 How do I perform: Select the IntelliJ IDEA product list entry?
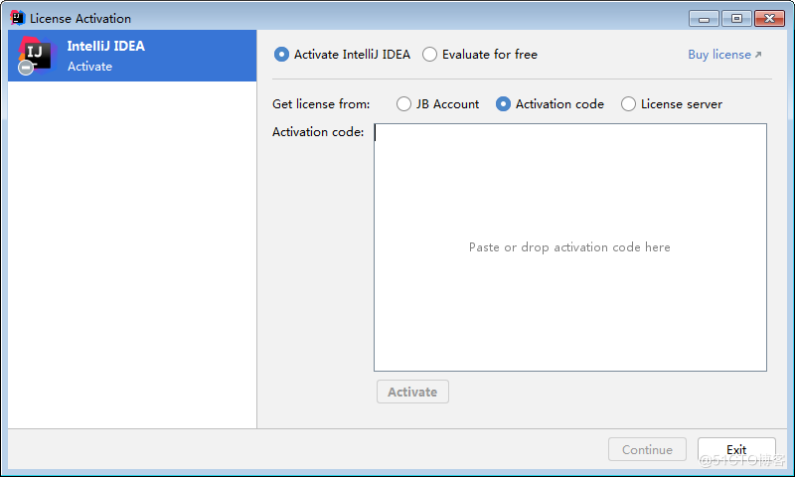tap(132, 56)
